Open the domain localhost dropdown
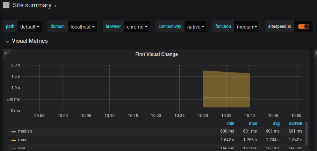 [x=82, y=26]
